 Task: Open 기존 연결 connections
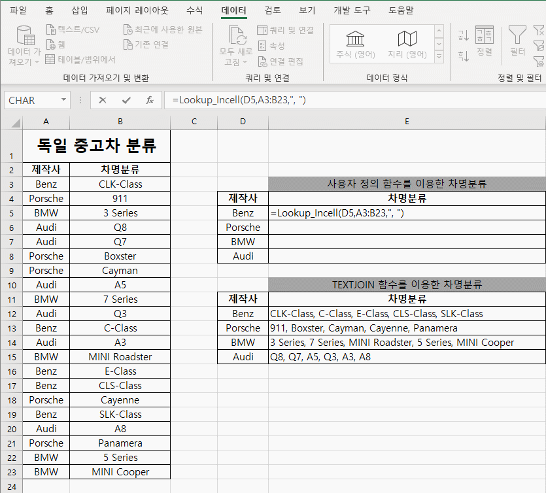[x=146, y=44]
